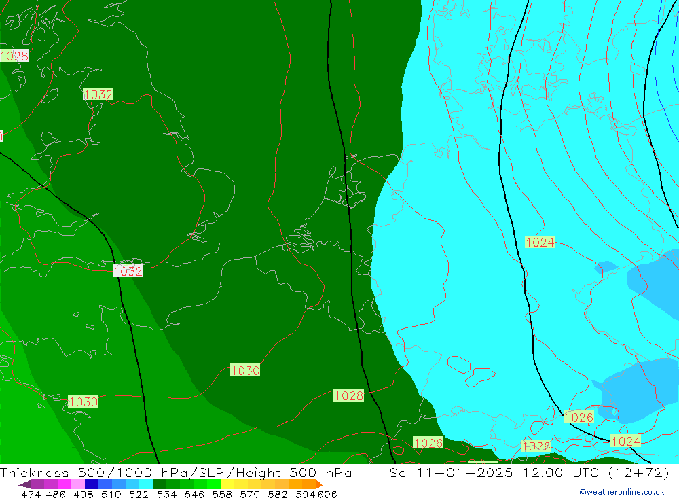Screen dimensions: 679x498
Task: Click the 'Sa 11-01-2025 12:00 UTC (12+72)' timestamp
Action: click(x=529, y=472)
